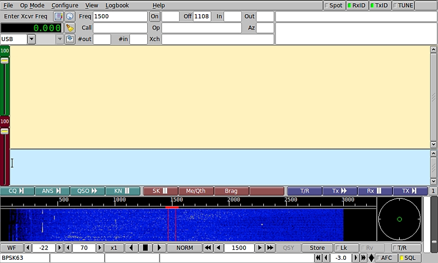Click the Store button

[x=317, y=248]
